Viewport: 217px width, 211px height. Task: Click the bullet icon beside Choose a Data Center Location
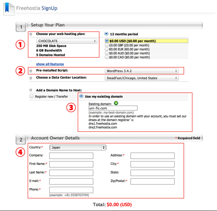pyautogui.click(x=31, y=78)
